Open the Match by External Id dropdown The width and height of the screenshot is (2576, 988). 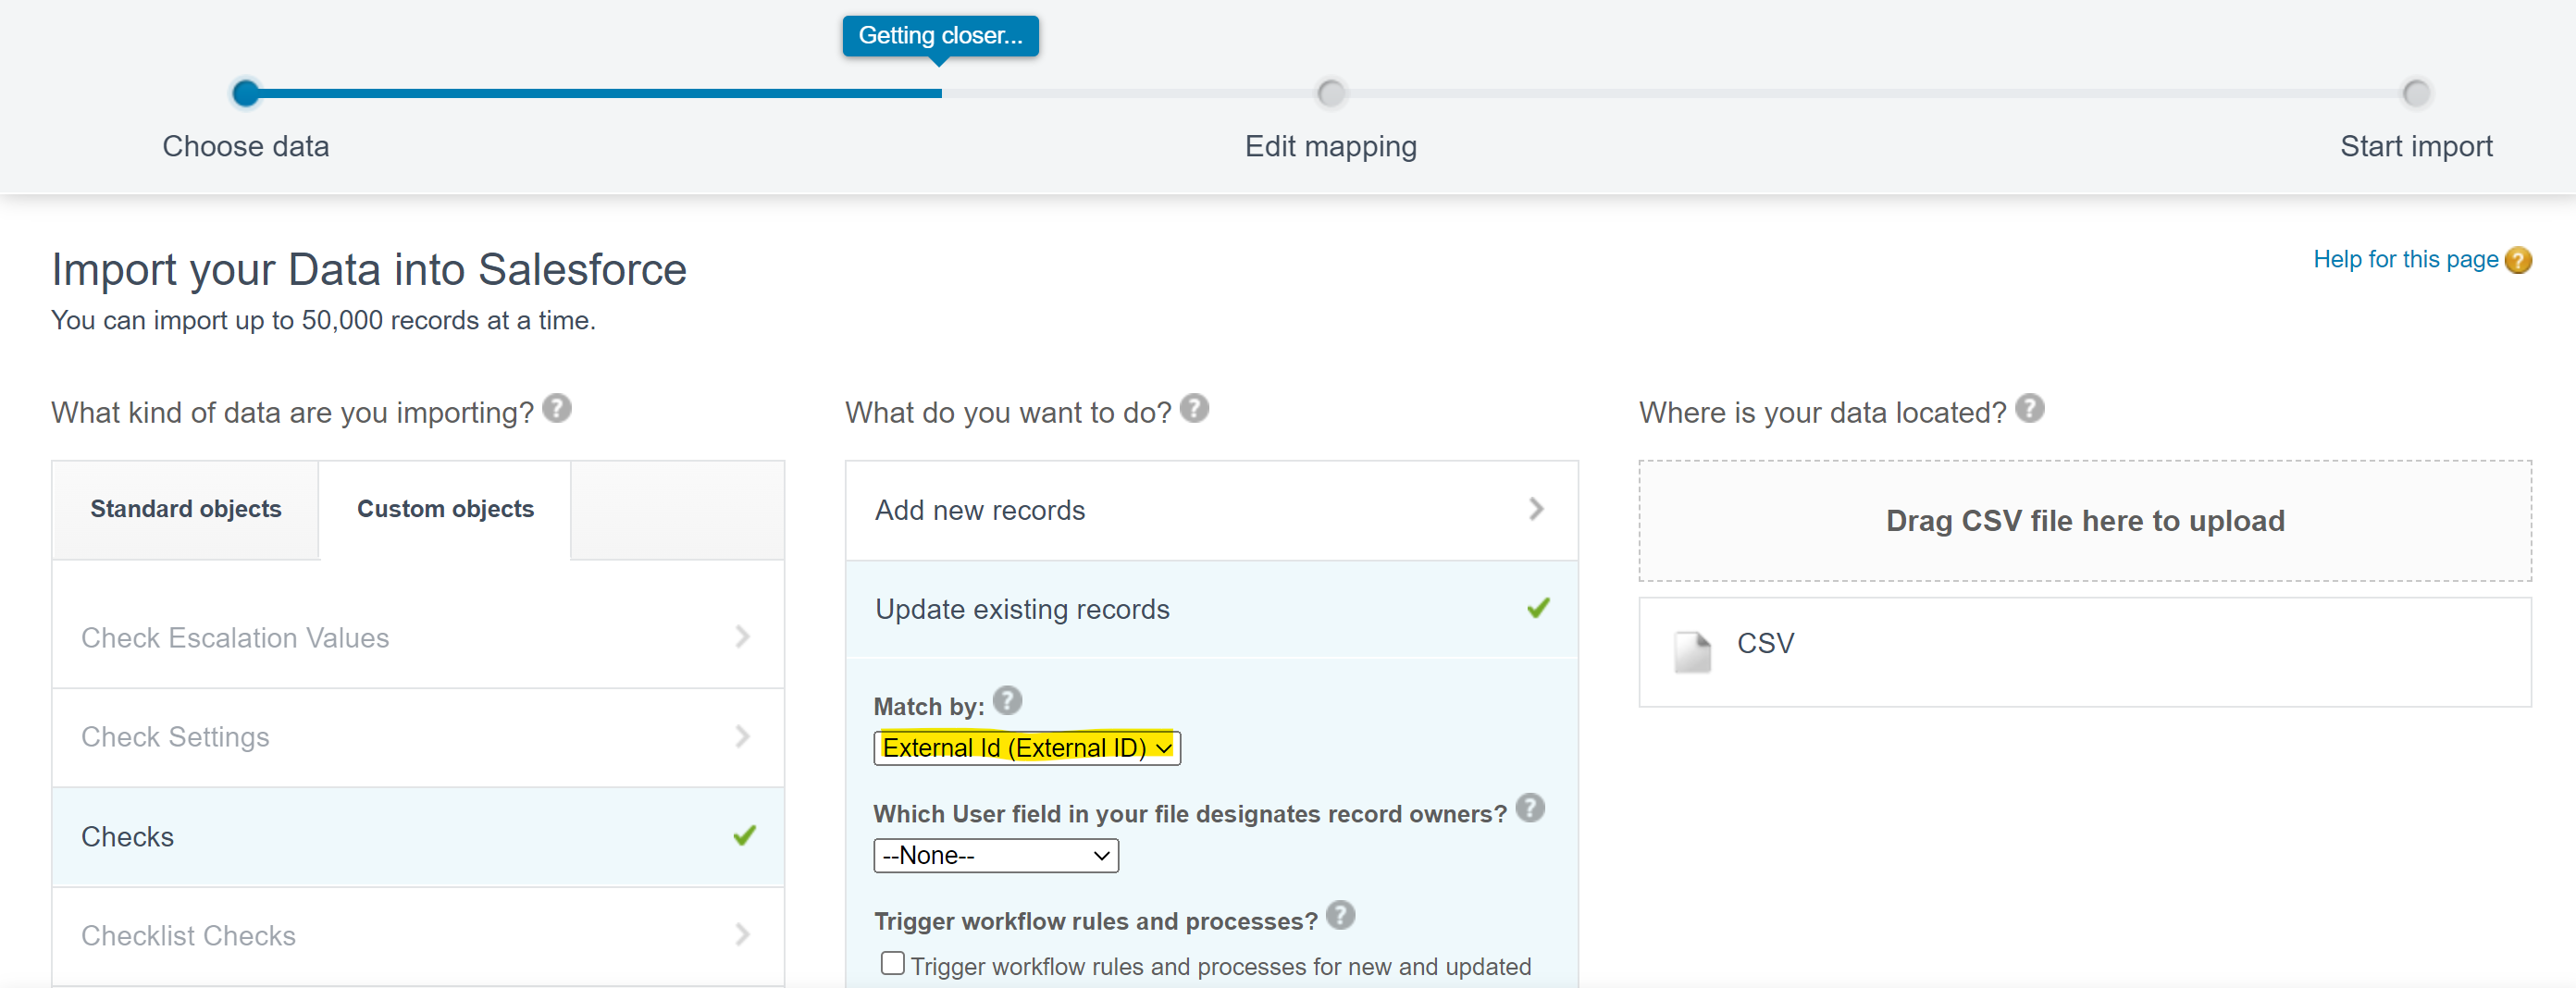1026,748
